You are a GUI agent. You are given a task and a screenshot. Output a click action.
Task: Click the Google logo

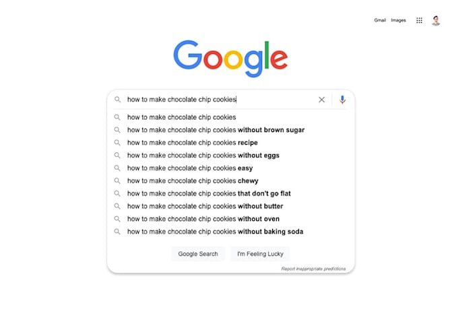coord(230,59)
